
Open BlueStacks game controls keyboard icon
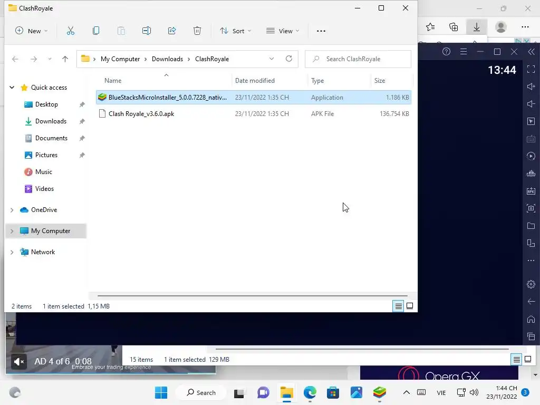[531, 139]
